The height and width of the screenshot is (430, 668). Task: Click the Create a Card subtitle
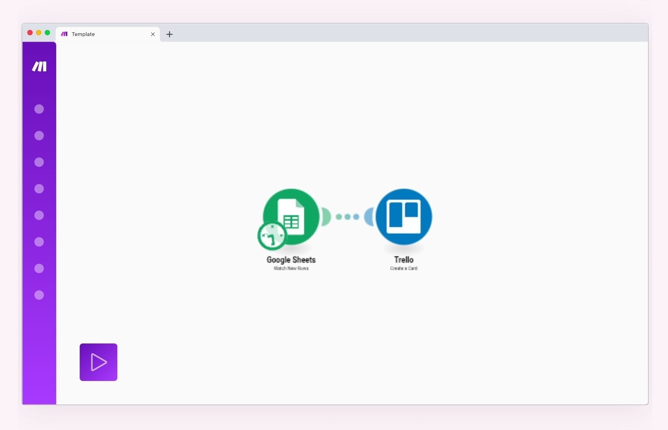pyautogui.click(x=404, y=268)
